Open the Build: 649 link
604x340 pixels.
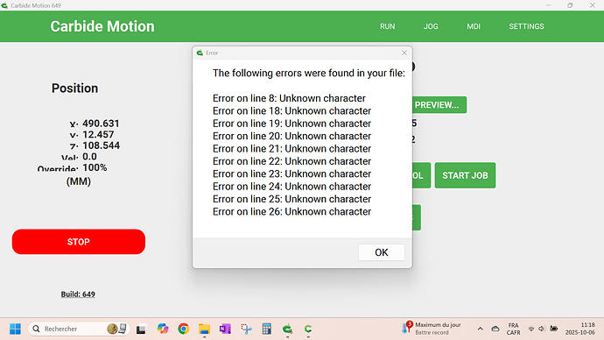[78, 294]
